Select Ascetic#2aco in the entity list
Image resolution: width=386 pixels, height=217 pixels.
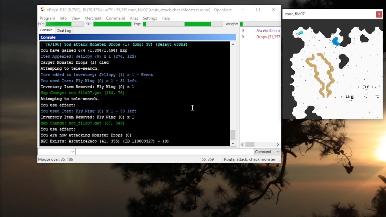tap(268, 30)
